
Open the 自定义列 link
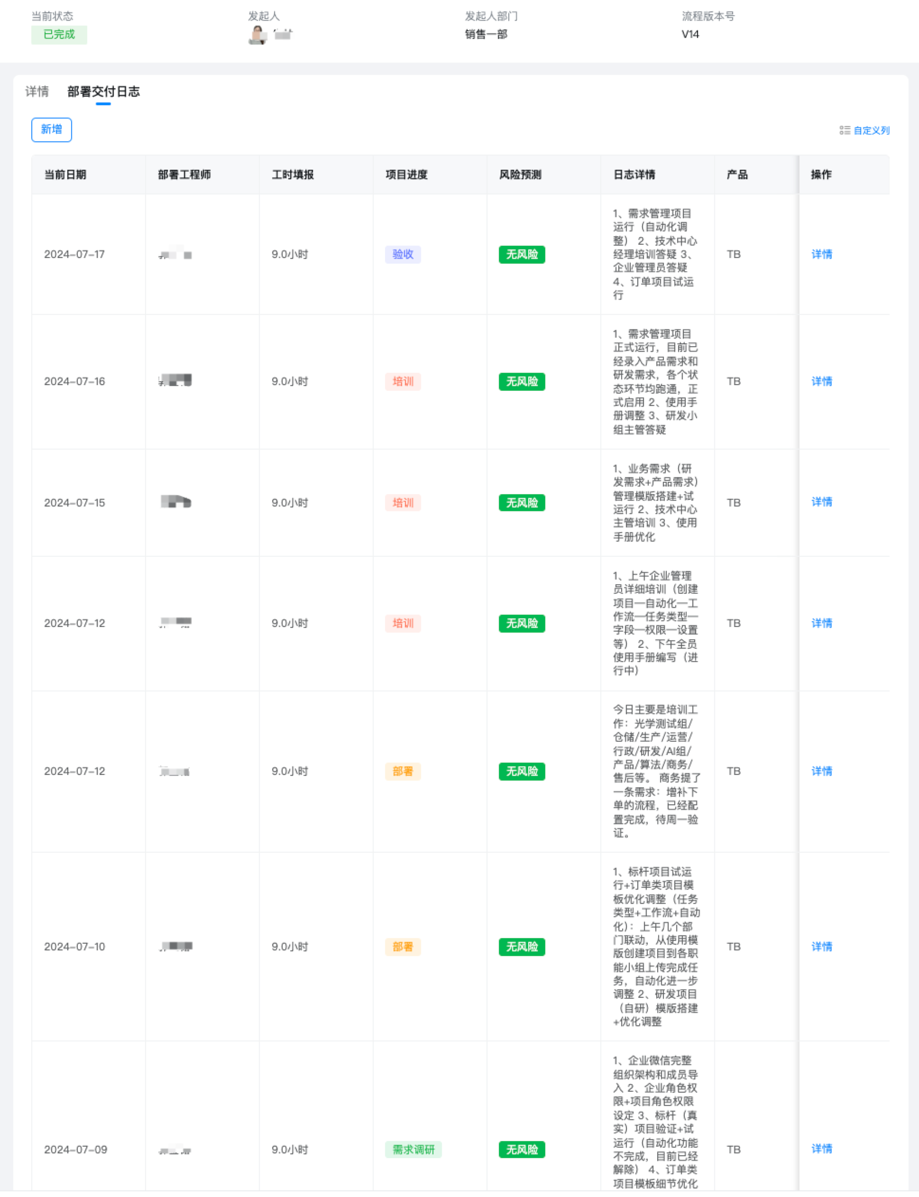click(x=872, y=130)
